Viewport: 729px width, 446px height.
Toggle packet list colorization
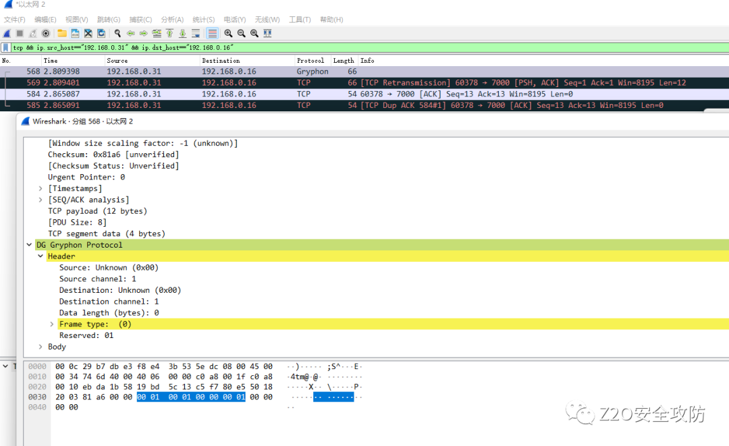(213, 34)
